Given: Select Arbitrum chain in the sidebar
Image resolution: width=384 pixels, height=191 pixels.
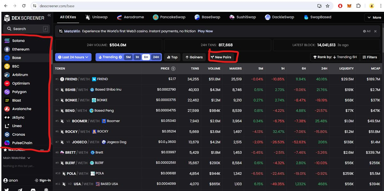Looking at the screenshot, I should (x=27, y=75).
